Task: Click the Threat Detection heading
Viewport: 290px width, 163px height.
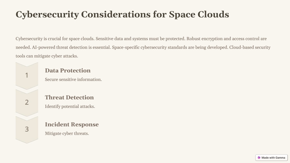Action: [69, 97]
